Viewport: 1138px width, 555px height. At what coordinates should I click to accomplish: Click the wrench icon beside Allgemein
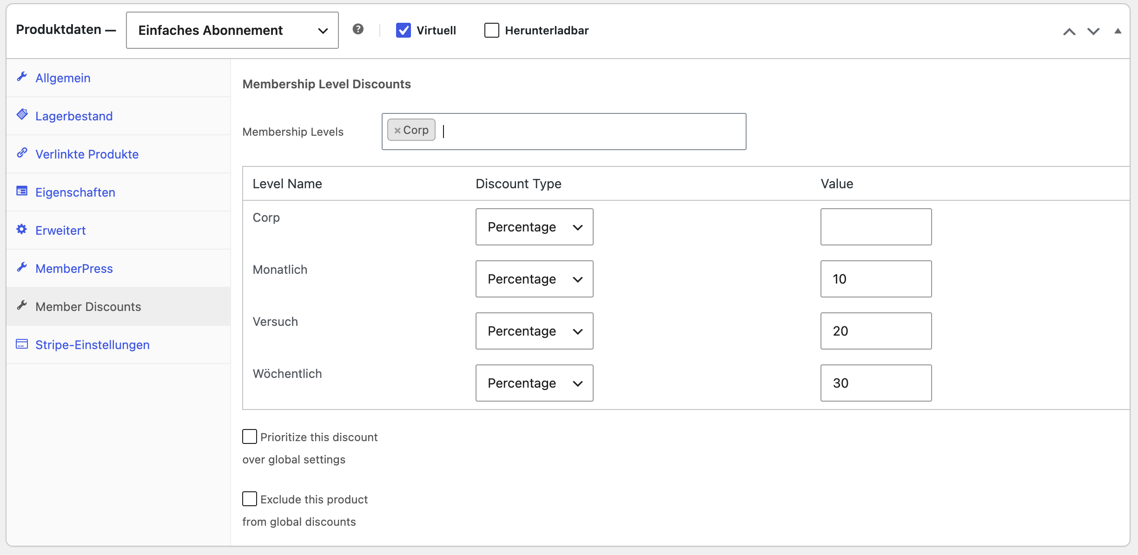pos(22,77)
